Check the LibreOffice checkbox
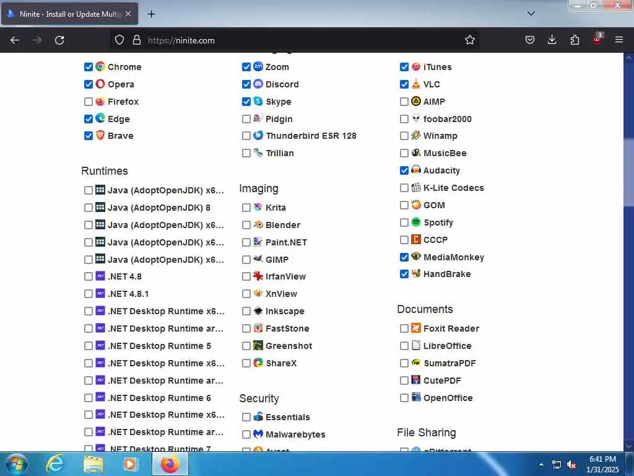Screen dimensions: 634x476 404,346
